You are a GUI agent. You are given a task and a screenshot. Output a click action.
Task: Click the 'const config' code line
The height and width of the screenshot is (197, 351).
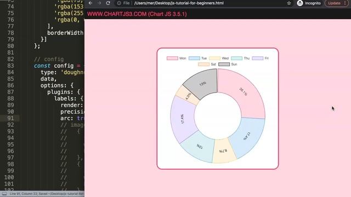[59, 66]
